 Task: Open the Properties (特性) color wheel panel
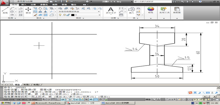(151, 10)
